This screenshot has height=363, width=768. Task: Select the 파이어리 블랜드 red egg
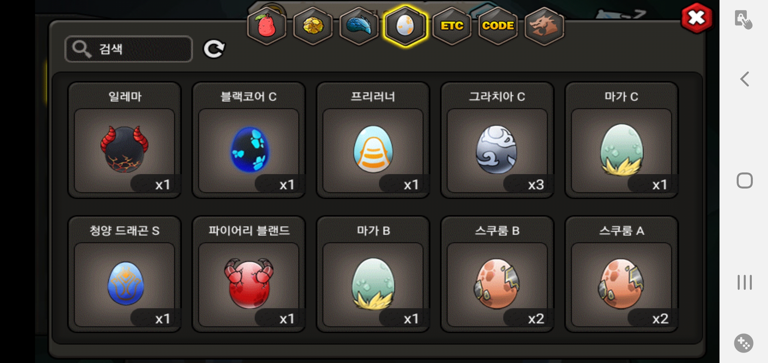coord(249,274)
